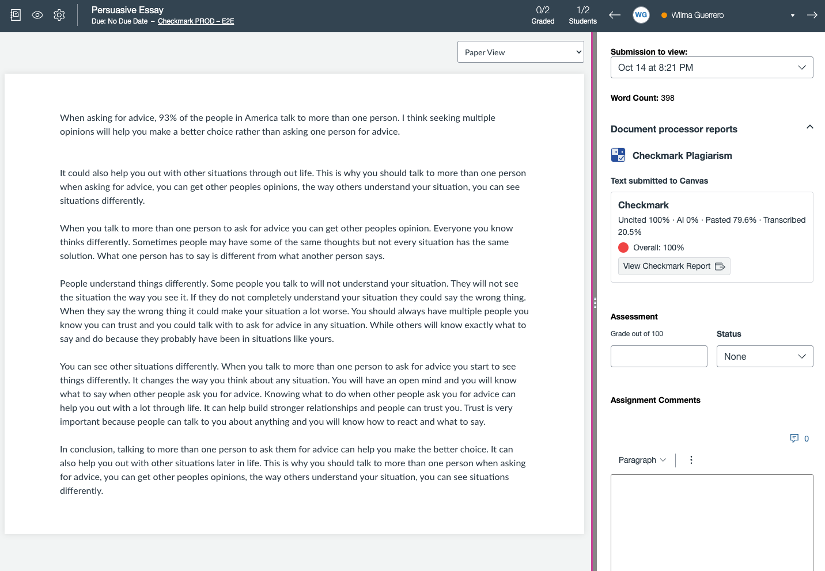This screenshot has height=571, width=825.
Task: Click the Word Count: 398 text
Action: [x=642, y=98]
